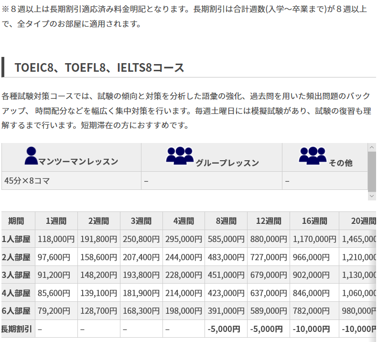Click the single person icon for マンツーマンレッスン

point(31,155)
